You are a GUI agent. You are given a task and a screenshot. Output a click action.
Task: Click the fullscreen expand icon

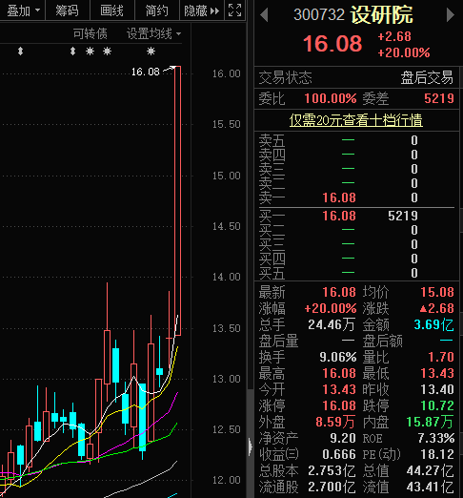point(234,10)
